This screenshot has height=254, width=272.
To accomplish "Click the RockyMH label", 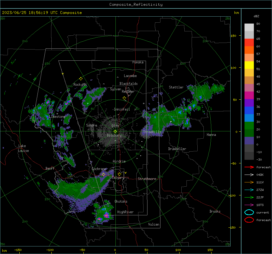I will 80,85.
